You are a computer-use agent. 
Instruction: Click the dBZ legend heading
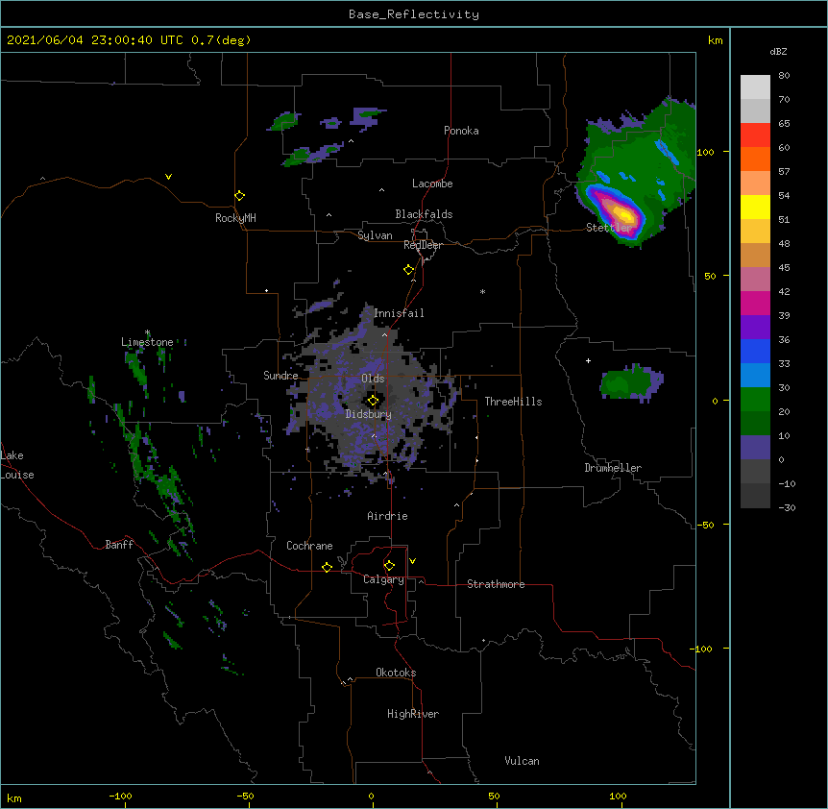pyautogui.click(x=778, y=51)
